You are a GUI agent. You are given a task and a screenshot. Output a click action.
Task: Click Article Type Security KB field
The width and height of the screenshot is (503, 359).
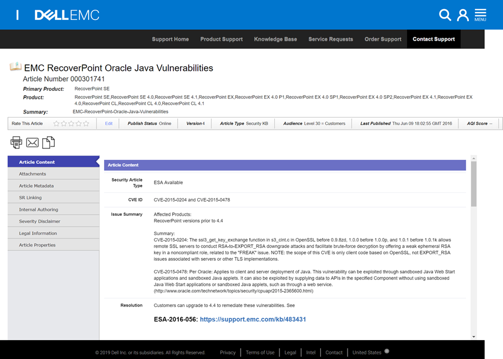click(x=244, y=123)
